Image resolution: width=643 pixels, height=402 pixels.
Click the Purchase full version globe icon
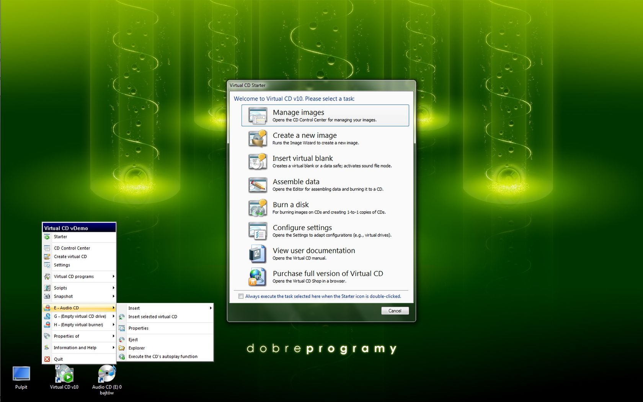pyautogui.click(x=258, y=277)
